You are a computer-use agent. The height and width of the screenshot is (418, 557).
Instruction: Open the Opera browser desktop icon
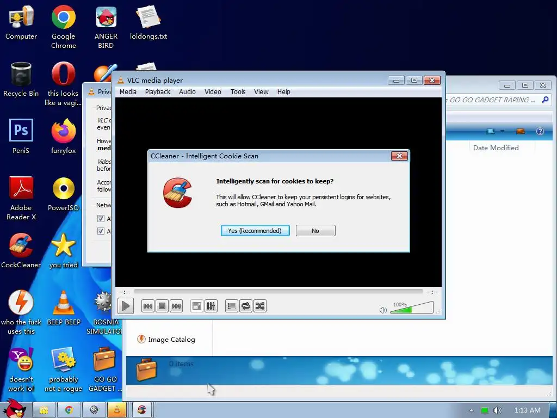[x=63, y=84]
